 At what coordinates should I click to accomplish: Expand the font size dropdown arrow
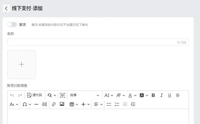click(112, 95)
